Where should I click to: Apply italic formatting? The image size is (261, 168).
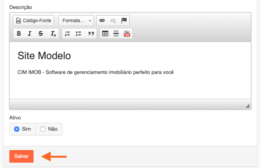click(30, 34)
